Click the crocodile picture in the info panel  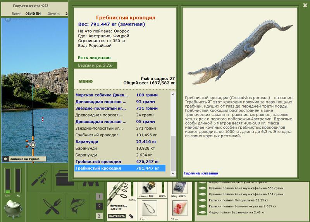coord(240,52)
